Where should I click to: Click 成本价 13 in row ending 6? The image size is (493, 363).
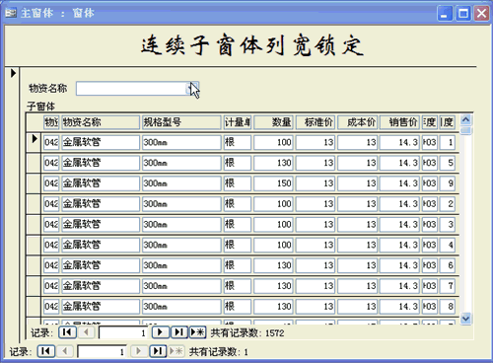point(357,265)
